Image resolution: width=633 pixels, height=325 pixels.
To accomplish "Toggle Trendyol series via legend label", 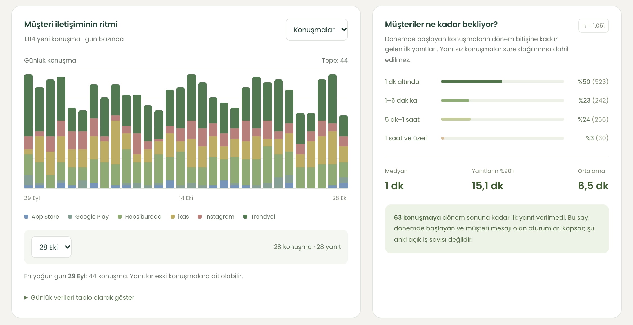I will tap(263, 217).
